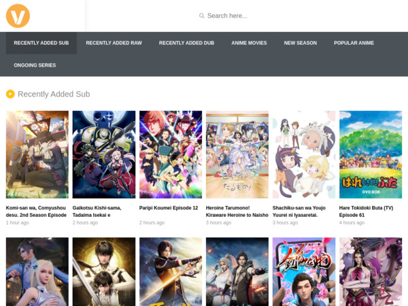This screenshot has height=306, width=408.
Task: Open Shachiku-san wa Youjo Yuurei poster
Action: [x=304, y=154]
